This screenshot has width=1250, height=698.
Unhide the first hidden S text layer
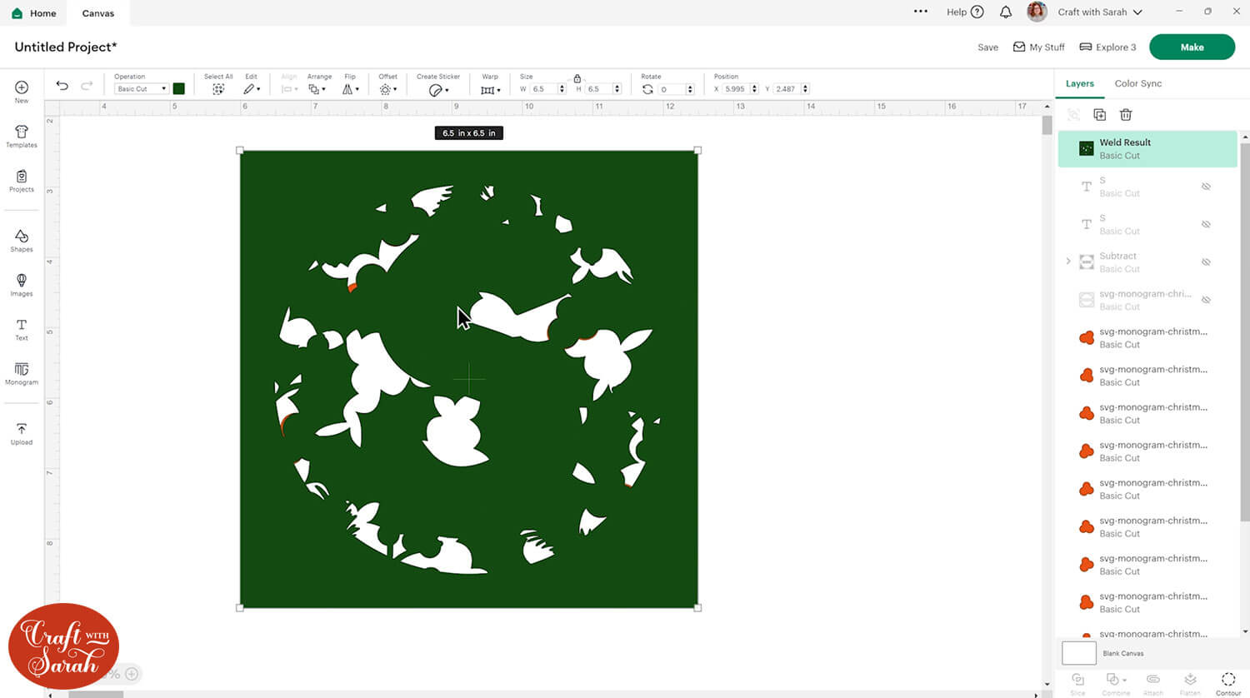(1206, 187)
